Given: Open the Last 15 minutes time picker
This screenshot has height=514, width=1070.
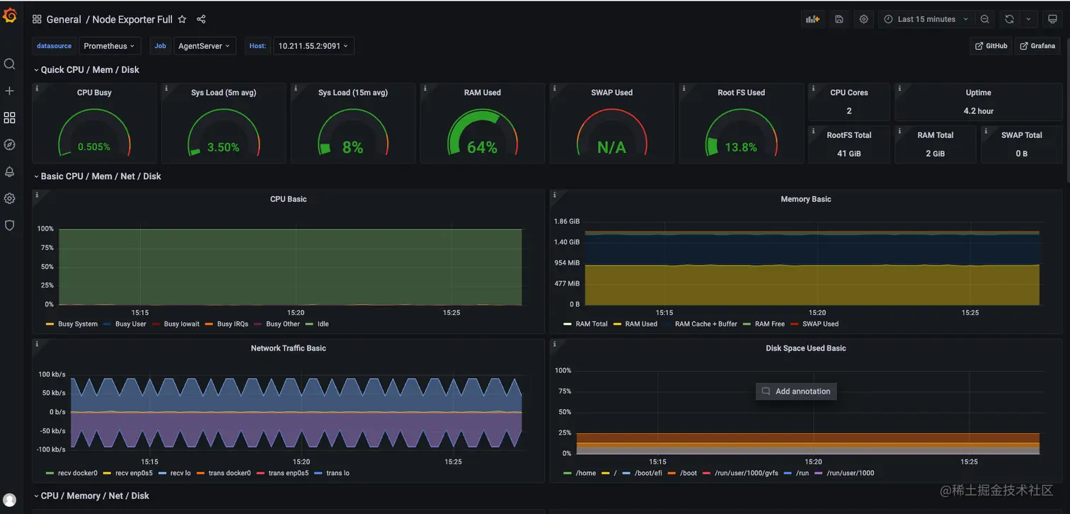Looking at the screenshot, I should coord(926,19).
